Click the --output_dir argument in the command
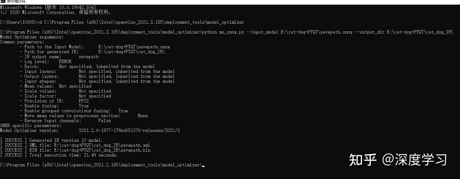This screenshot has height=179, width=460. click(x=369, y=32)
